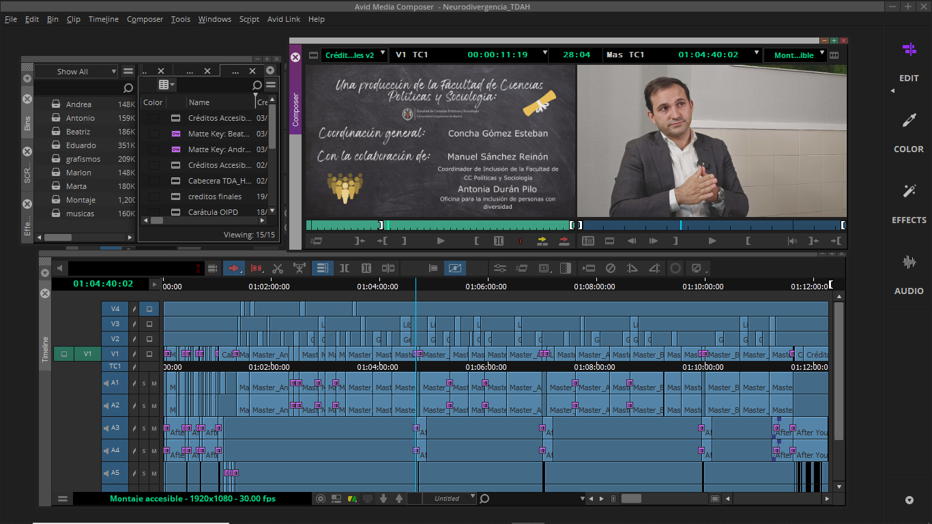932x524 pixels.
Task: Click the Lift tool in timeline toolbar
Action: click(x=299, y=268)
